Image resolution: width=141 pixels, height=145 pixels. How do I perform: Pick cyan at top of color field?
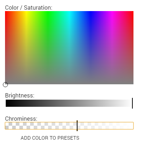pyautogui.click(x=69, y=12)
